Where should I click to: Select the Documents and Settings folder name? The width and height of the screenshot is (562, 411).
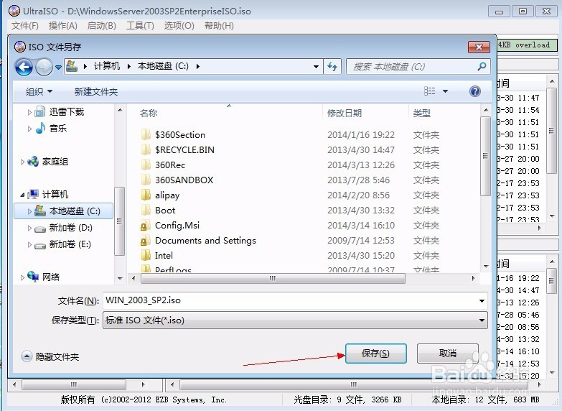[x=205, y=241]
